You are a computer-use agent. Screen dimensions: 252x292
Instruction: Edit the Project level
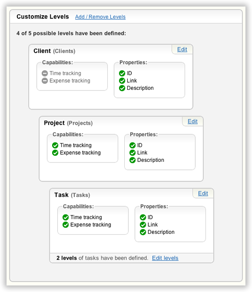[x=193, y=121]
